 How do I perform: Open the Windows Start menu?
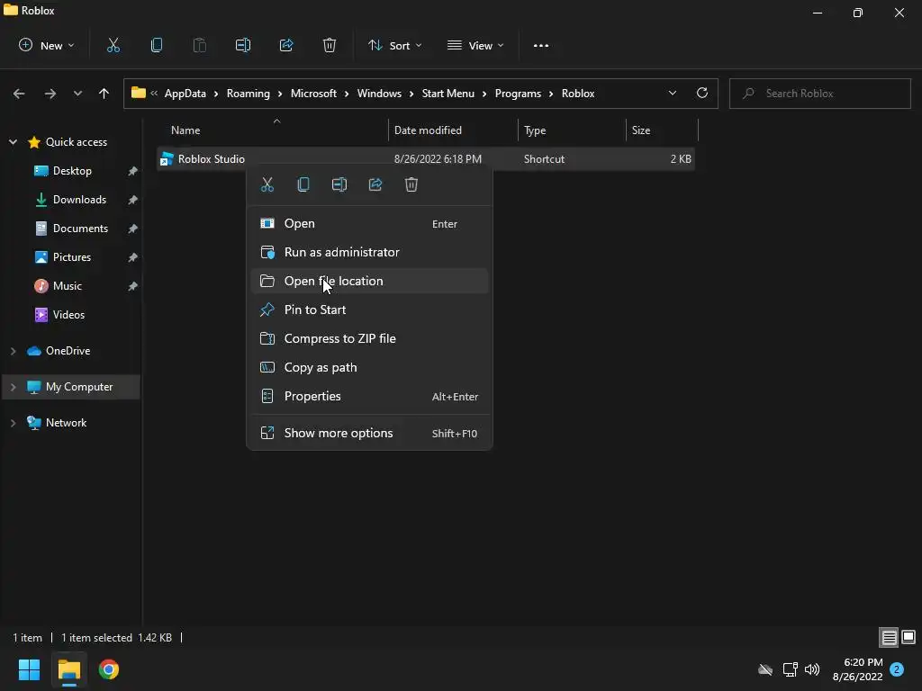point(29,669)
